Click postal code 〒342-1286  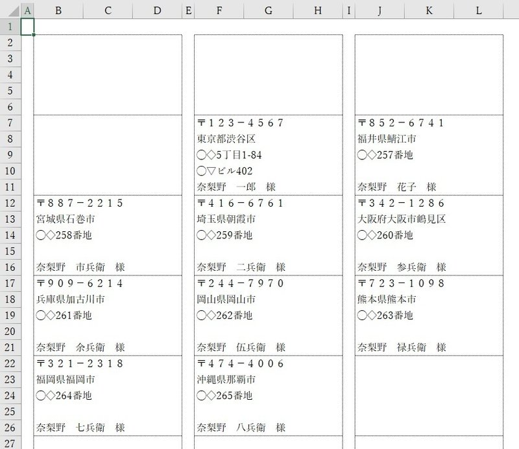click(401, 203)
